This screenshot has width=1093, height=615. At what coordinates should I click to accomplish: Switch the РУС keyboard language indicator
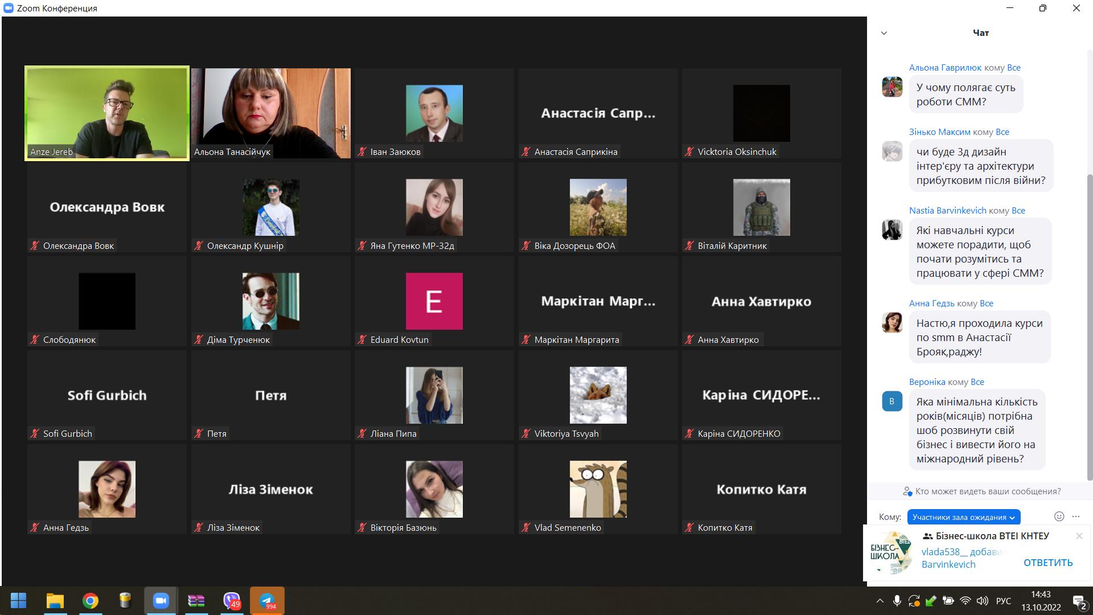[x=1003, y=601]
